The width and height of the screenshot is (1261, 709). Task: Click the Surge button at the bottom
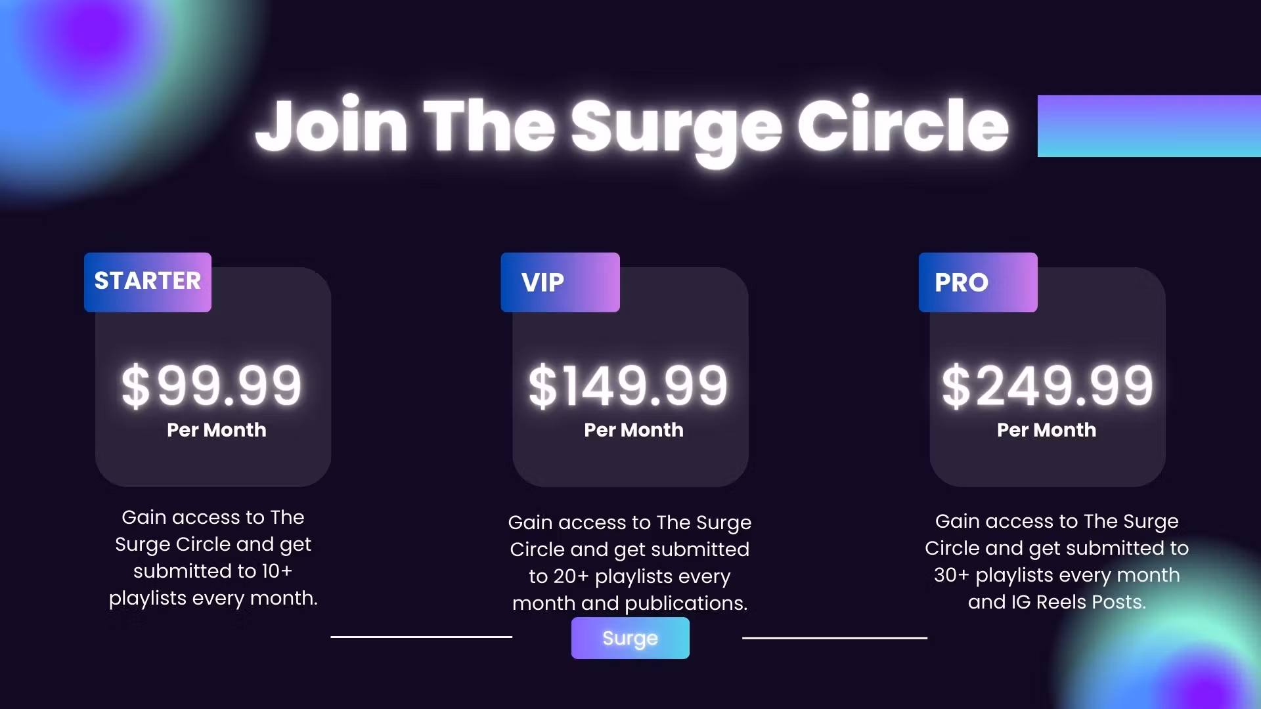[630, 638]
